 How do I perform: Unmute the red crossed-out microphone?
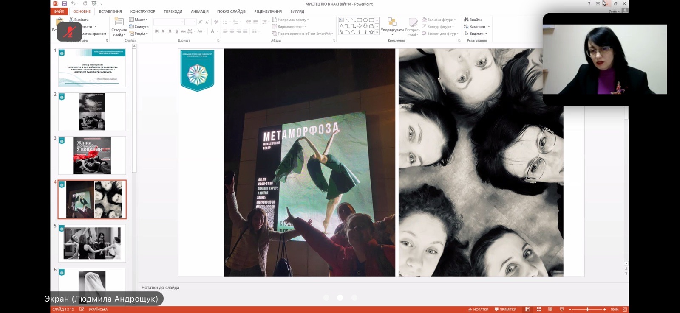click(69, 32)
